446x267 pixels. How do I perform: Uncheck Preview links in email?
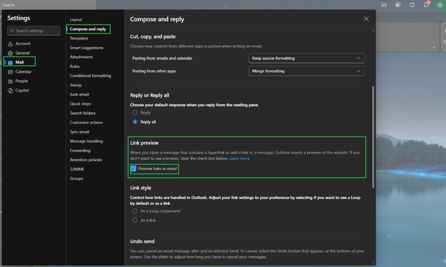coord(134,169)
